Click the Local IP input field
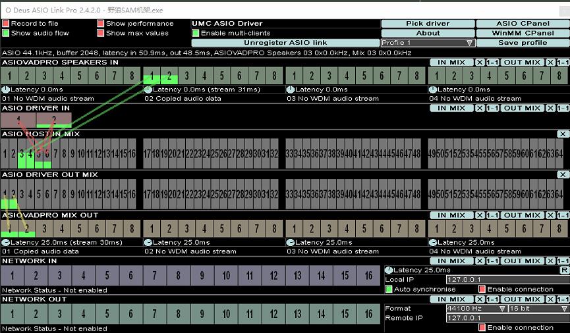The height and width of the screenshot is (333, 570). [508, 279]
